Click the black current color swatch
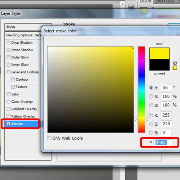 (159, 65)
